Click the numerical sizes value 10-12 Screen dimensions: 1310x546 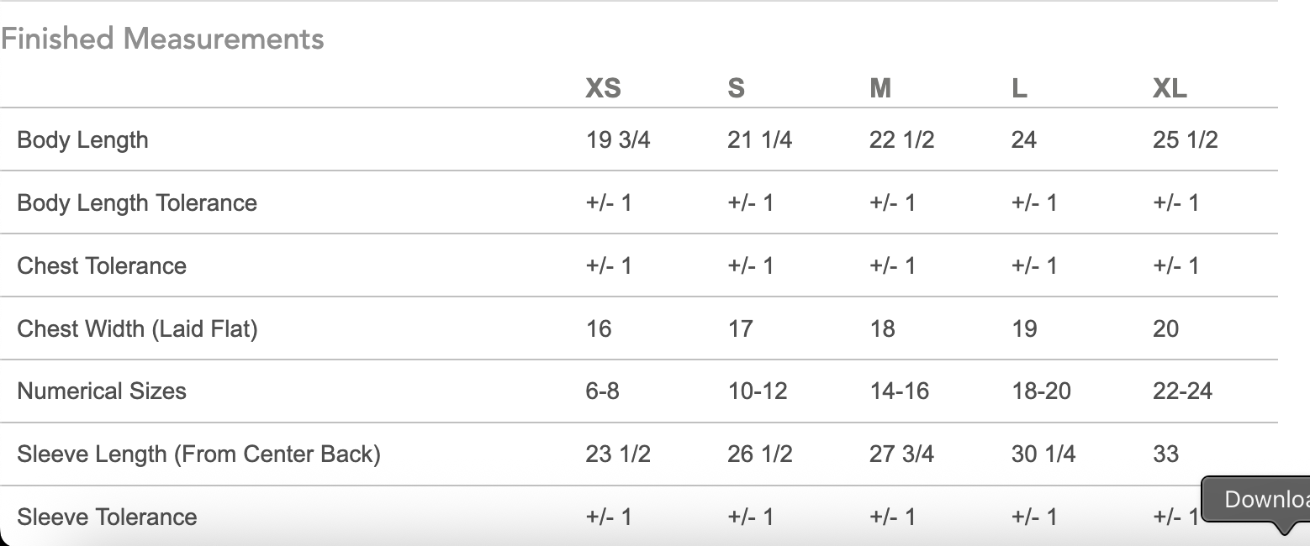coord(757,391)
